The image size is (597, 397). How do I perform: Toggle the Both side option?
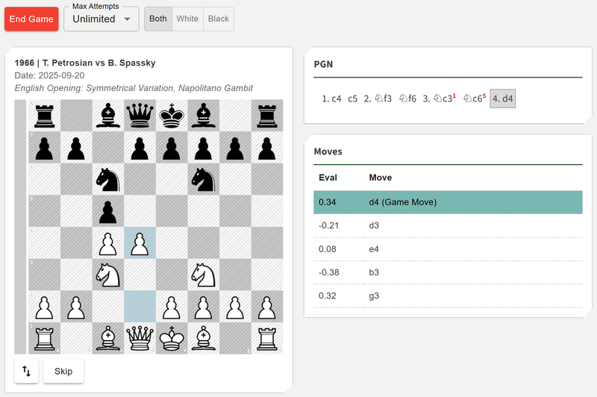[x=157, y=19]
